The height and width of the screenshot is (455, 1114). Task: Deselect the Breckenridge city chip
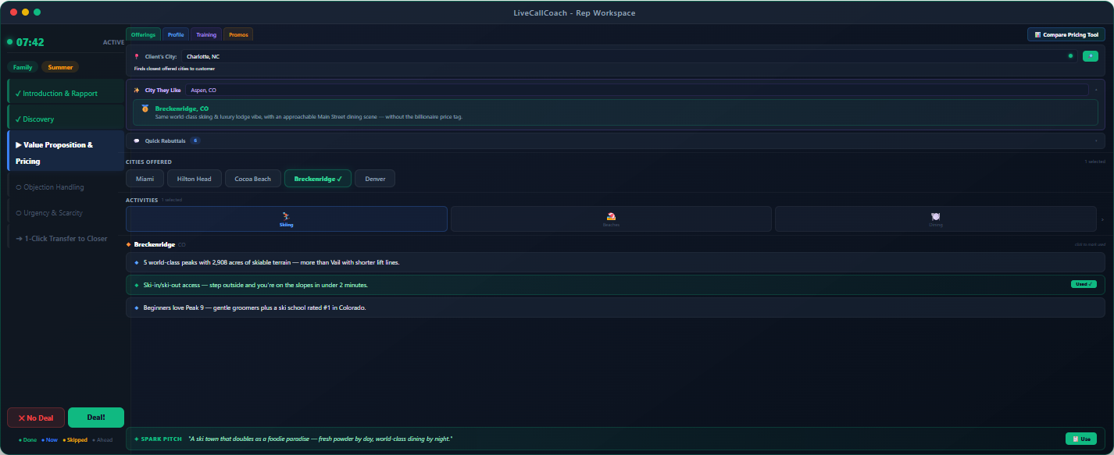318,179
